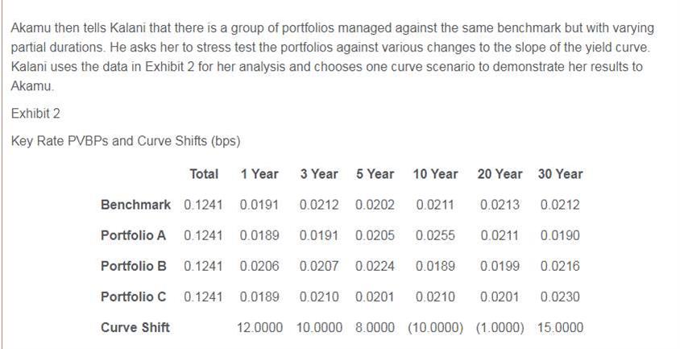Click the Benchmark row label
680x349 pixels.
coord(135,205)
